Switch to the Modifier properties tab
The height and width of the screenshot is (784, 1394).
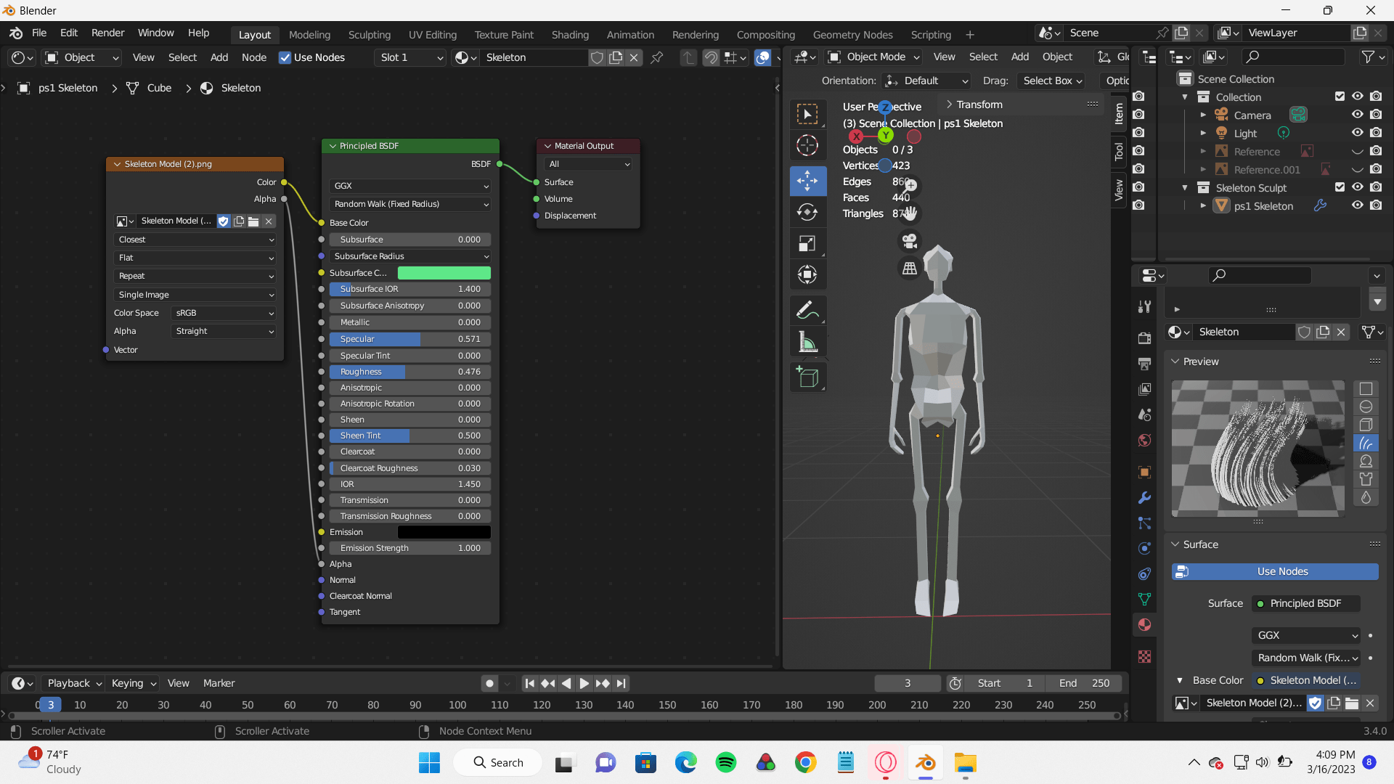(x=1144, y=498)
